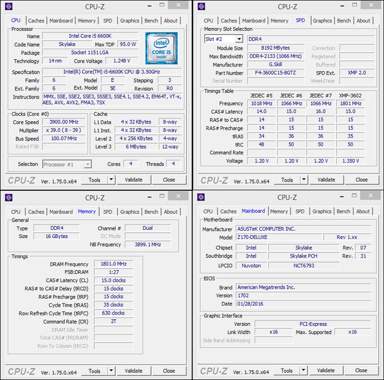Viewport: 384px width, 380px height.
Task: Open Mainboard tab in CPU window
Action: (x=61, y=21)
